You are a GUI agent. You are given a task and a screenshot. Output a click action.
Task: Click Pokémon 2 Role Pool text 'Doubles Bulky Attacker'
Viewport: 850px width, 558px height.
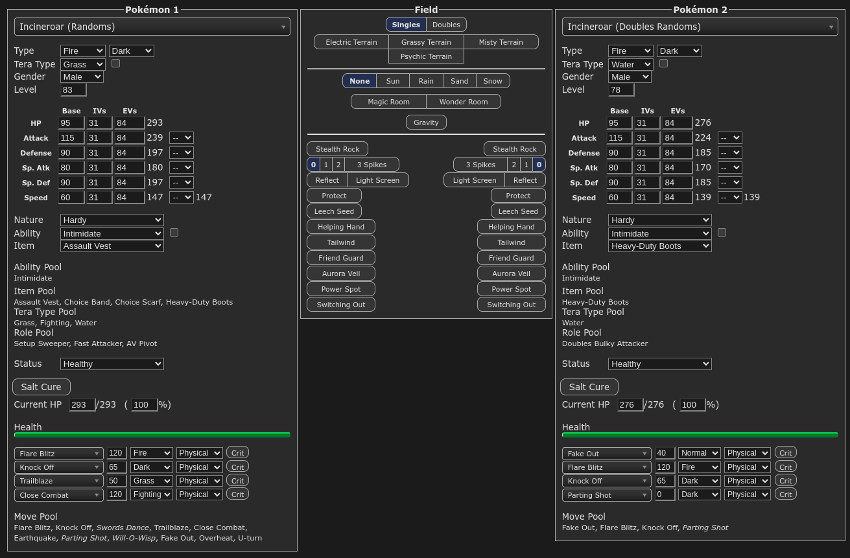605,343
